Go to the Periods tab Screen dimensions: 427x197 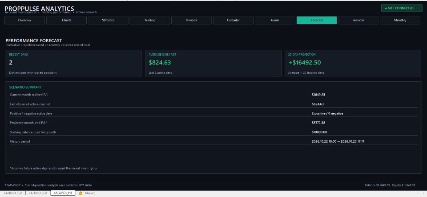click(x=191, y=20)
